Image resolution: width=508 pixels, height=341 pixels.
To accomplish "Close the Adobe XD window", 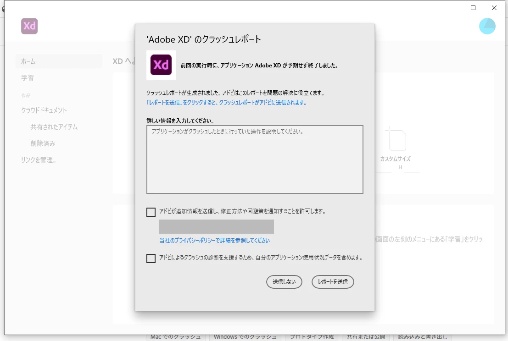I will tap(494, 8).
